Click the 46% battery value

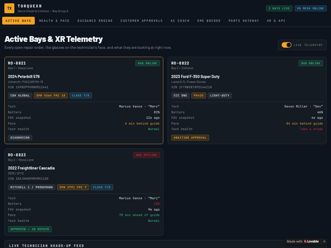click(320, 112)
